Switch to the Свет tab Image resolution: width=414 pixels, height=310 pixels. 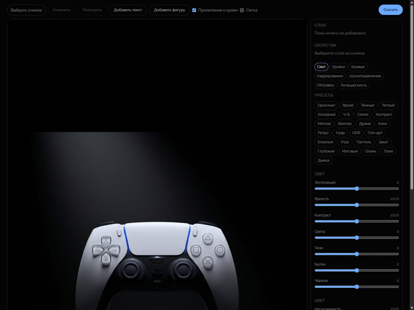321,67
